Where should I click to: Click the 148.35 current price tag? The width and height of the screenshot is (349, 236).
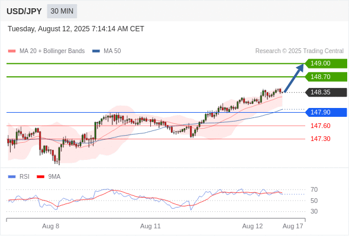[326, 92]
